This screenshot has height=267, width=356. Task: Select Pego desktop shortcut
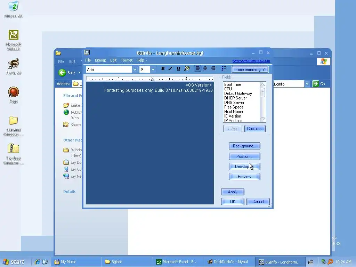pyautogui.click(x=14, y=95)
